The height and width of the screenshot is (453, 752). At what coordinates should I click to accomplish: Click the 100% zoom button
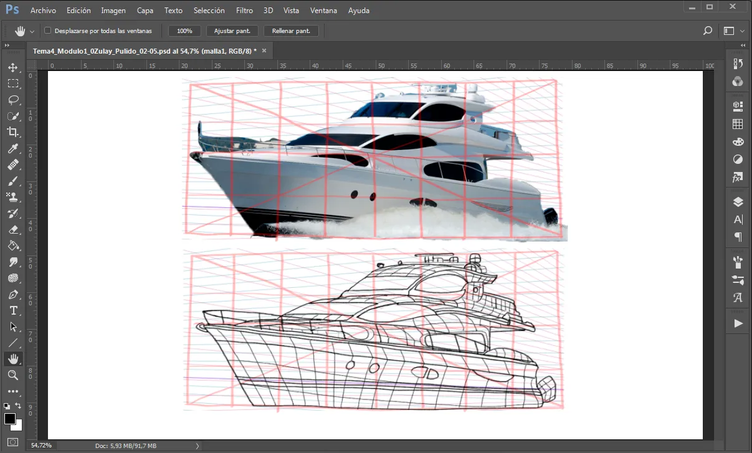(x=184, y=31)
